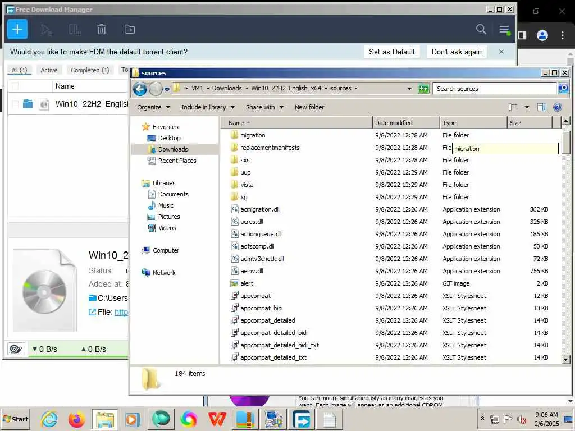Open Internet Explorer from taskbar
This screenshot has height=431, width=575.
[x=49, y=419]
